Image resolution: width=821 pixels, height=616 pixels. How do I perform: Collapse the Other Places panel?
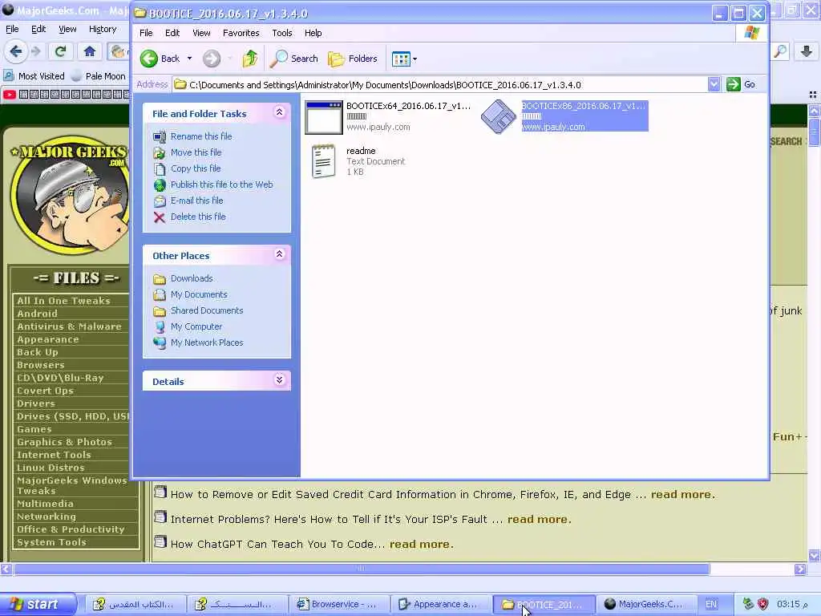click(279, 254)
